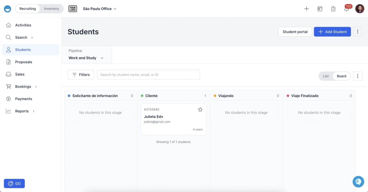Click 'Showing 1 of 1 students' text
This screenshot has height=192, width=368.
[173, 142]
